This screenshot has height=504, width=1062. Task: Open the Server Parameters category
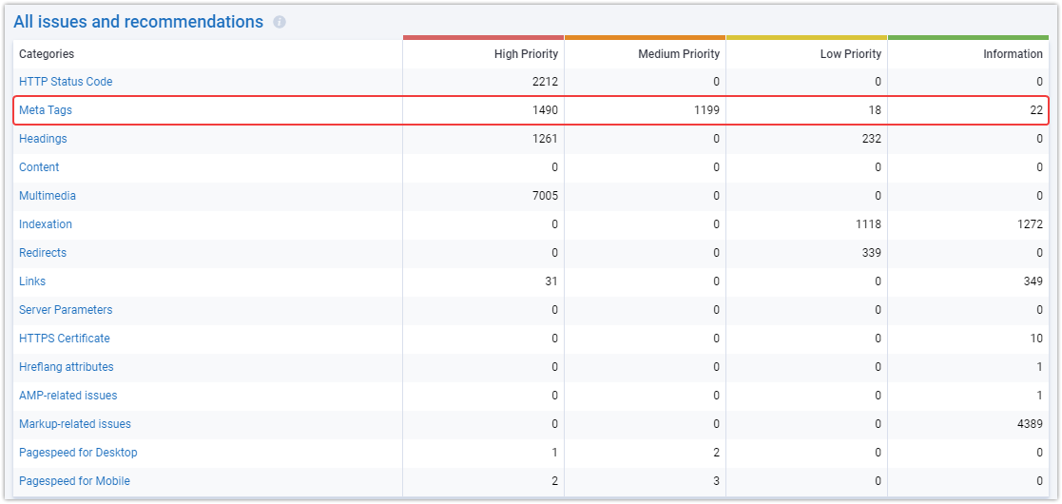66,310
